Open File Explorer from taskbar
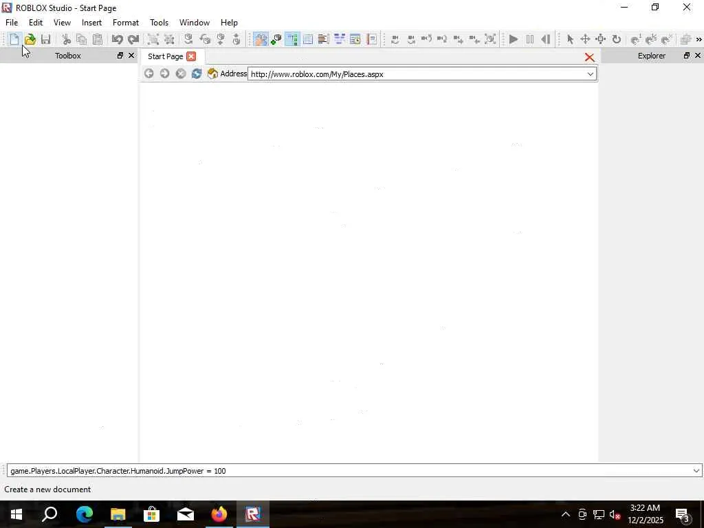This screenshot has width=704, height=528. point(118,514)
